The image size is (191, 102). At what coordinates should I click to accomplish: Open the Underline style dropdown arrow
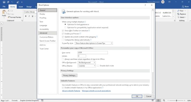point(35,16)
